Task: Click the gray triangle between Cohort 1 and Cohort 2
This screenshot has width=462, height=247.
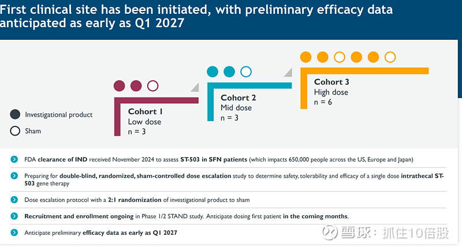Action: coord(195,87)
